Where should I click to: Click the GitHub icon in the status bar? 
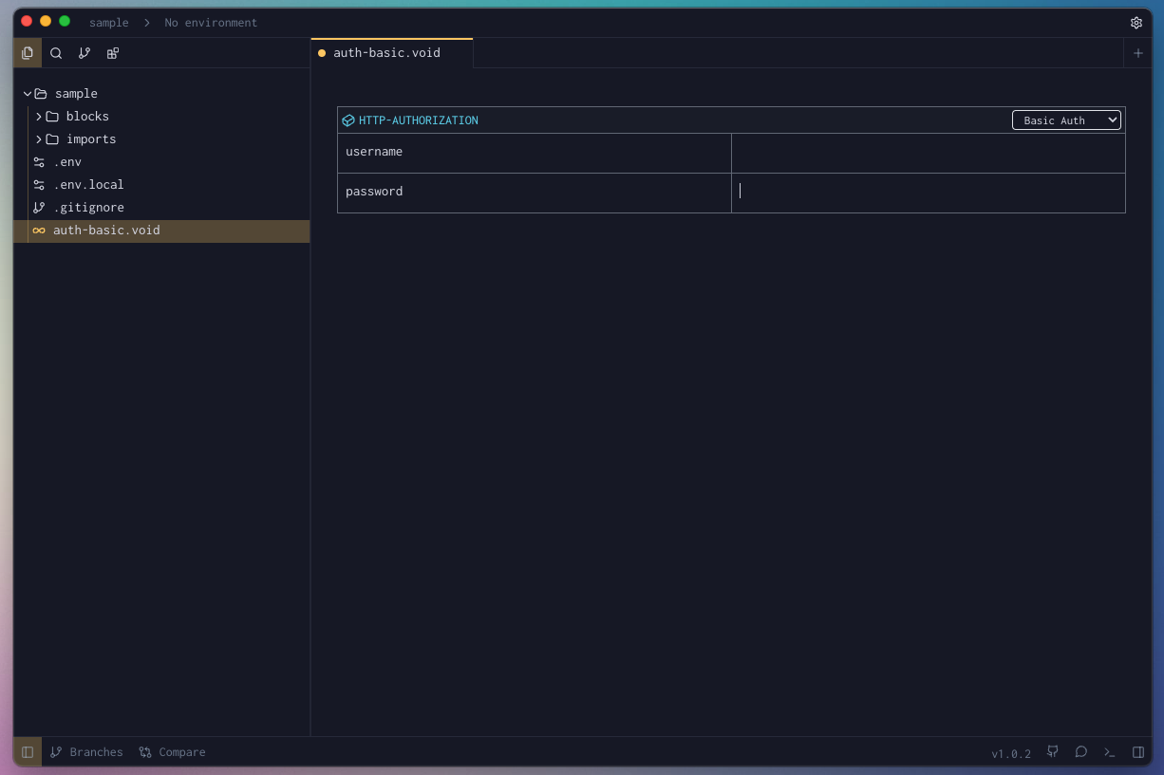pos(1052,751)
